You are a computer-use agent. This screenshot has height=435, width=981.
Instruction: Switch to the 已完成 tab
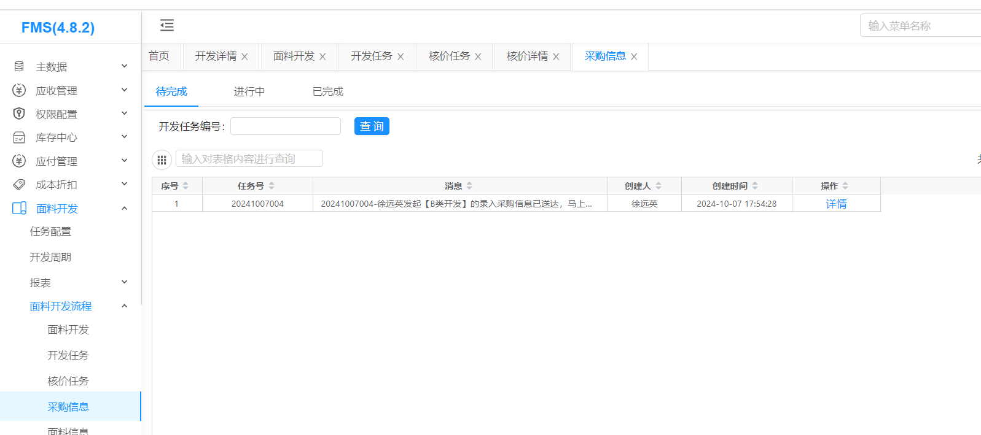(327, 91)
